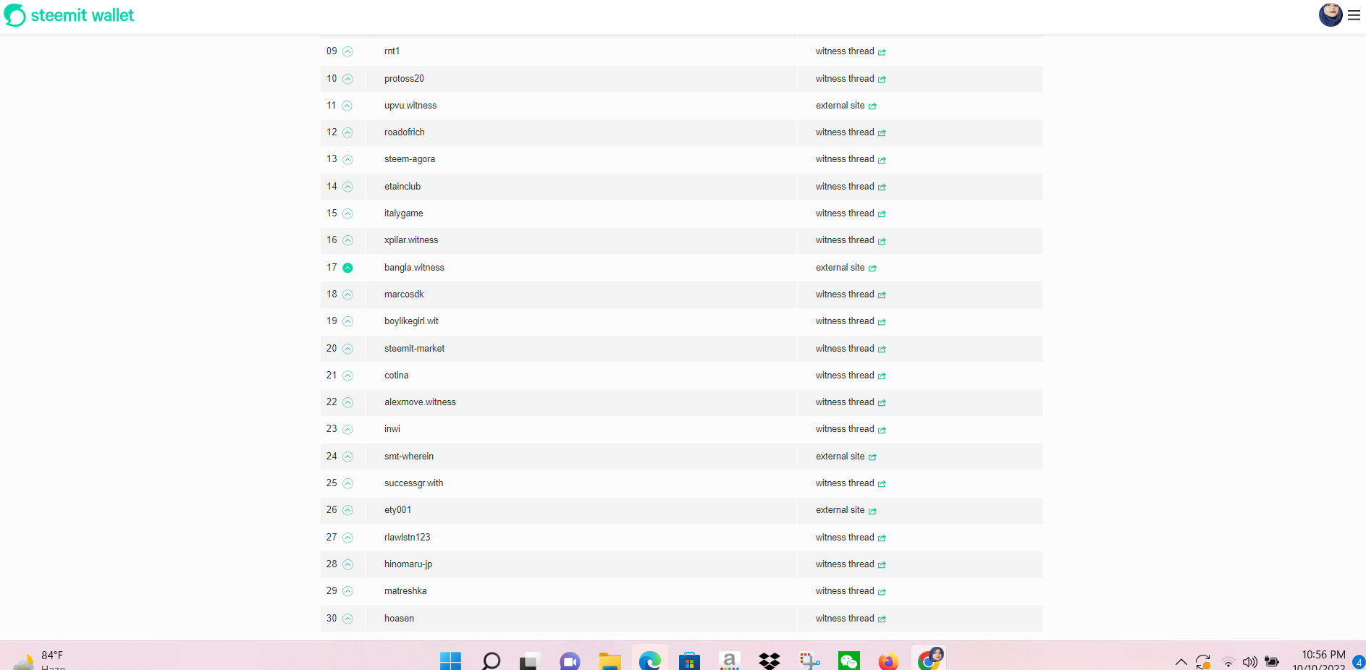
Task: Toggle vote for witness cotina
Action: pos(347,376)
